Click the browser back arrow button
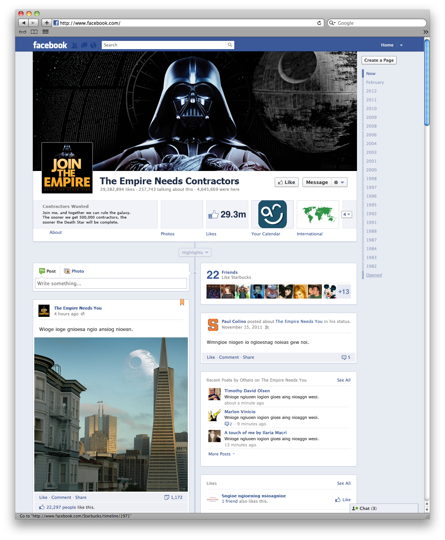445x540 pixels. (x=23, y=23)
